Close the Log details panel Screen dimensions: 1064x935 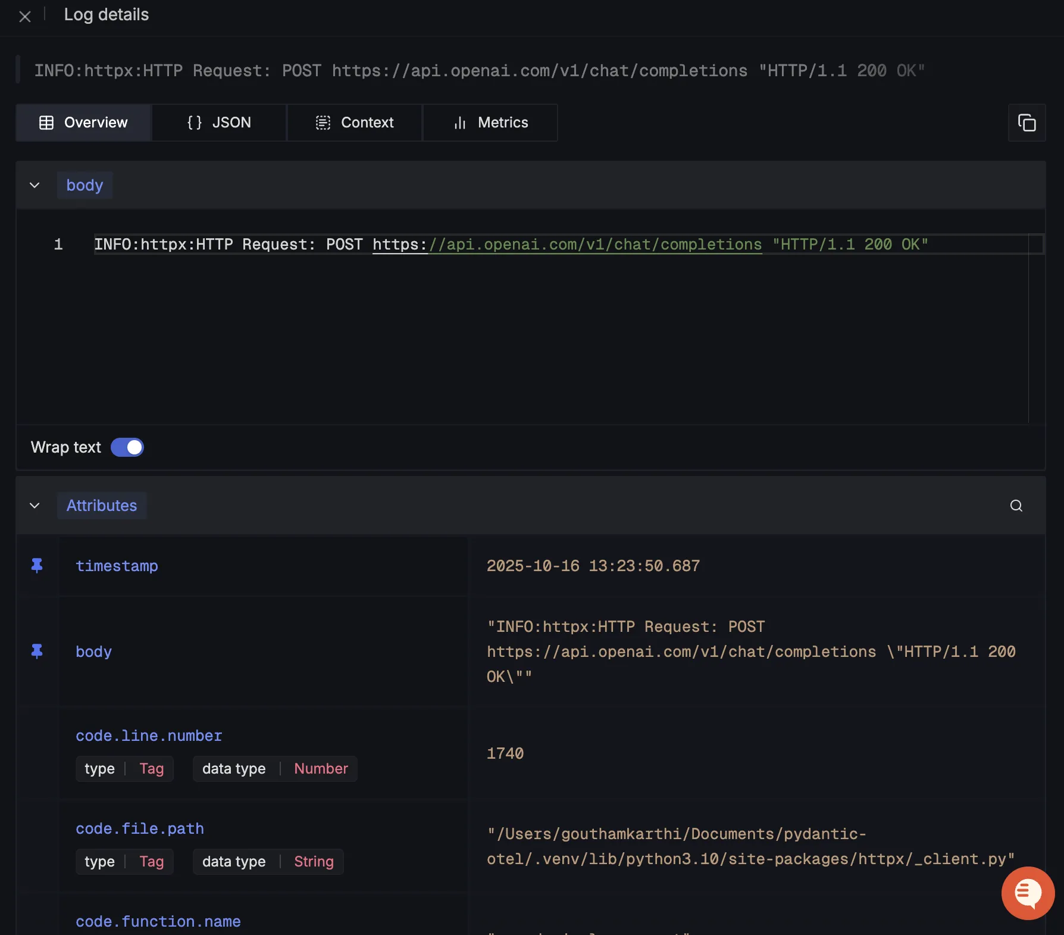tap(25, 16)
